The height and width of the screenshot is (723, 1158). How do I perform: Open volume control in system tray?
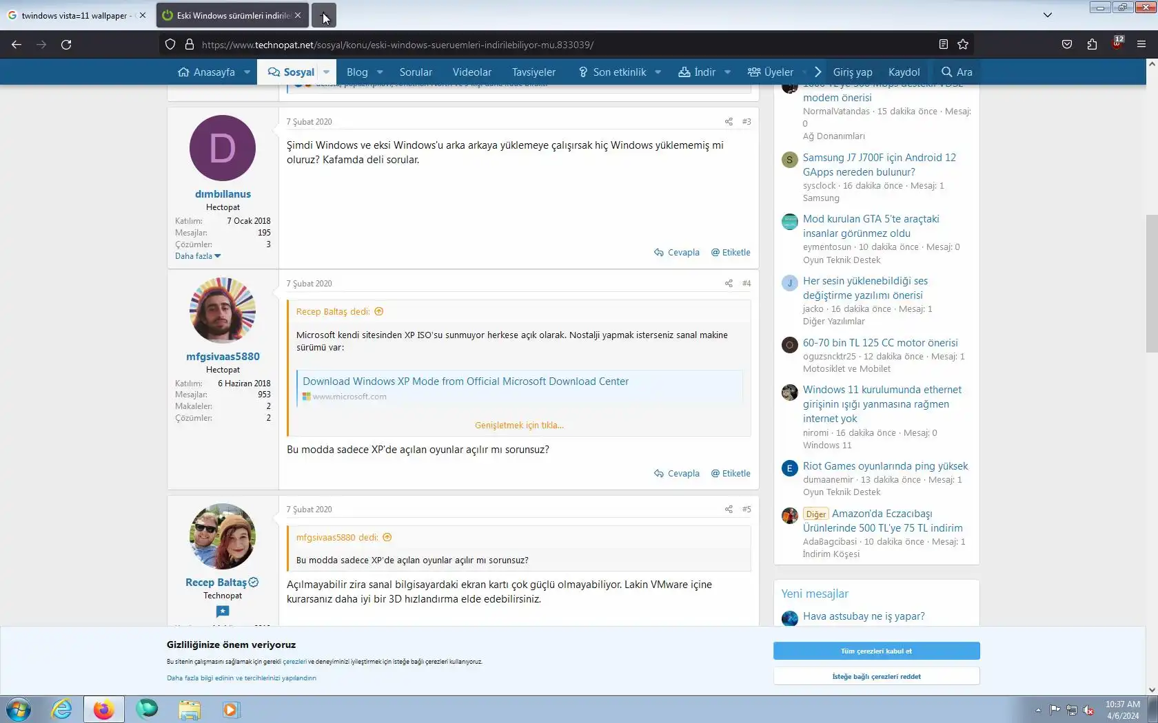coord(1088,710)
